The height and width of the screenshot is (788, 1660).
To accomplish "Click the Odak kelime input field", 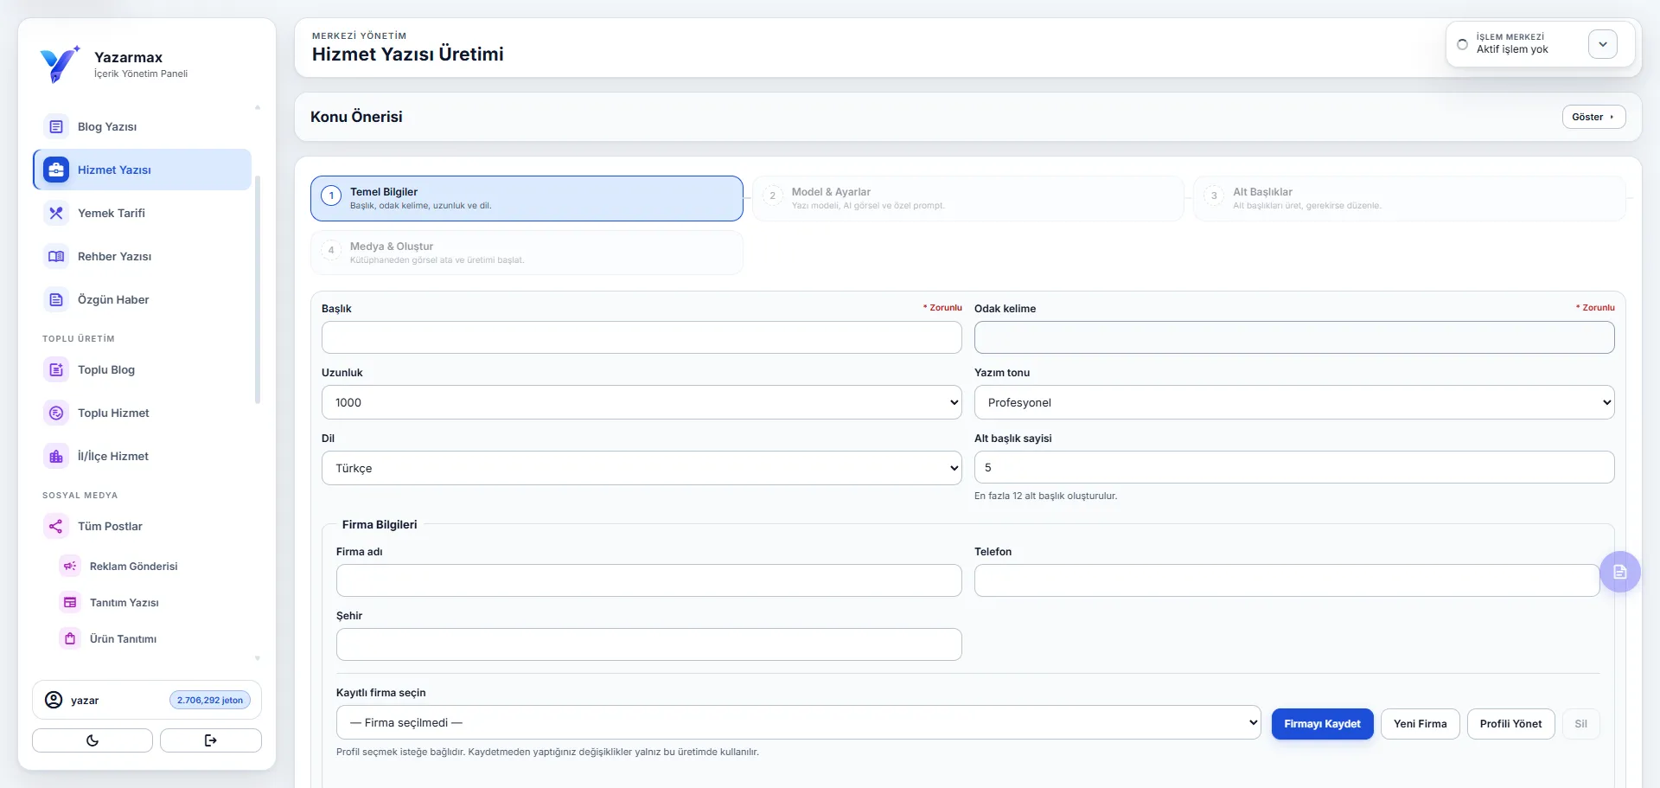I will coord(1294,337).
